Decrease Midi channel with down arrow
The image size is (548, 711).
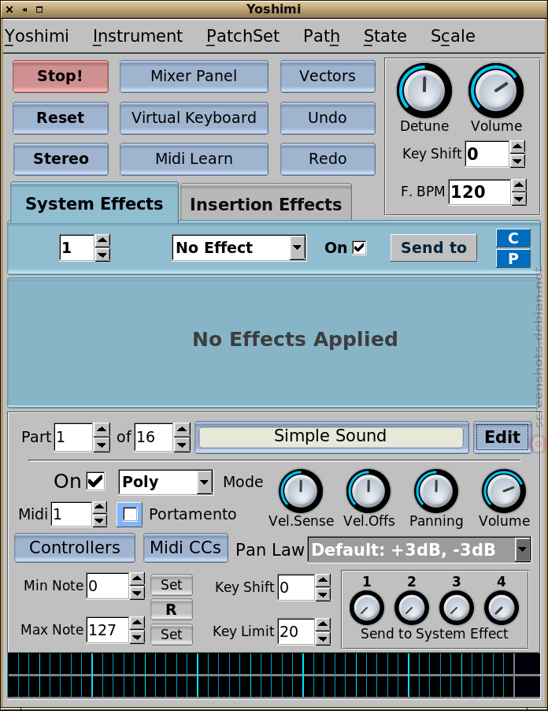point(100,520)
